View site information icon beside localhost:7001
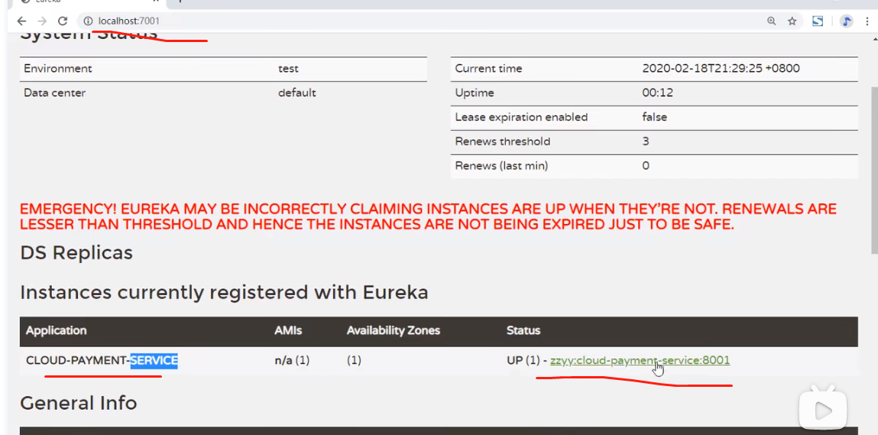The width and height of the screenshot is (878, 435). pos(88,21)
